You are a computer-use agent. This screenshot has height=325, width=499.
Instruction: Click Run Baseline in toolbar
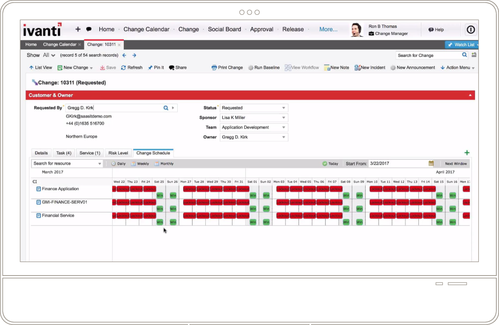point(264,67)
